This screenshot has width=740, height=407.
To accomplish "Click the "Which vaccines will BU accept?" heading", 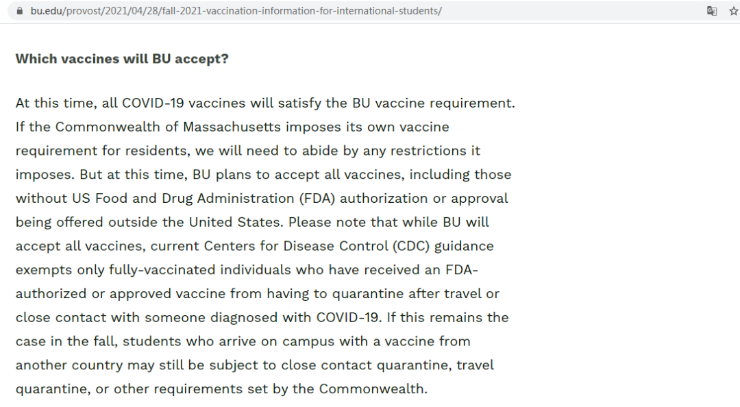I will click(122, 58).
